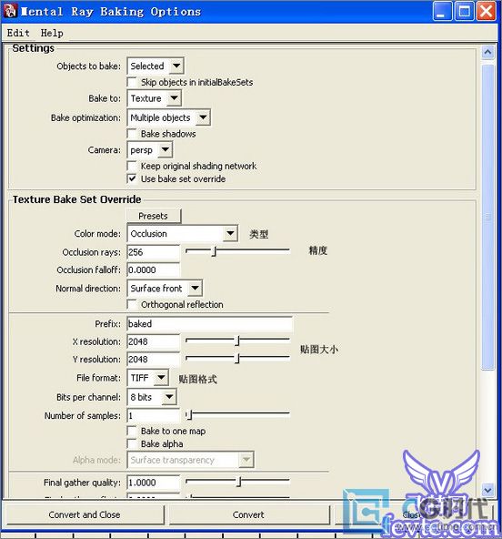
Task: Enable the Bake alpha checkbox
Action: (x=132, y=444)
